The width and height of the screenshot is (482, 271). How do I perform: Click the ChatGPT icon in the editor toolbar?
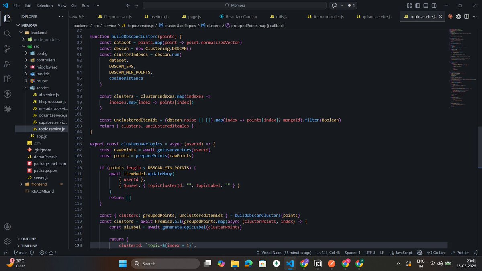pos(459,16)
